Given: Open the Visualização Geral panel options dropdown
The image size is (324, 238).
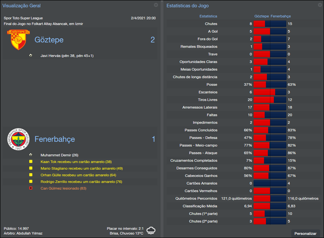Looking at the screenshot, I should click(156, 5).
